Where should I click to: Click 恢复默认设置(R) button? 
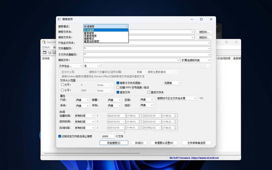click(164, 143)
